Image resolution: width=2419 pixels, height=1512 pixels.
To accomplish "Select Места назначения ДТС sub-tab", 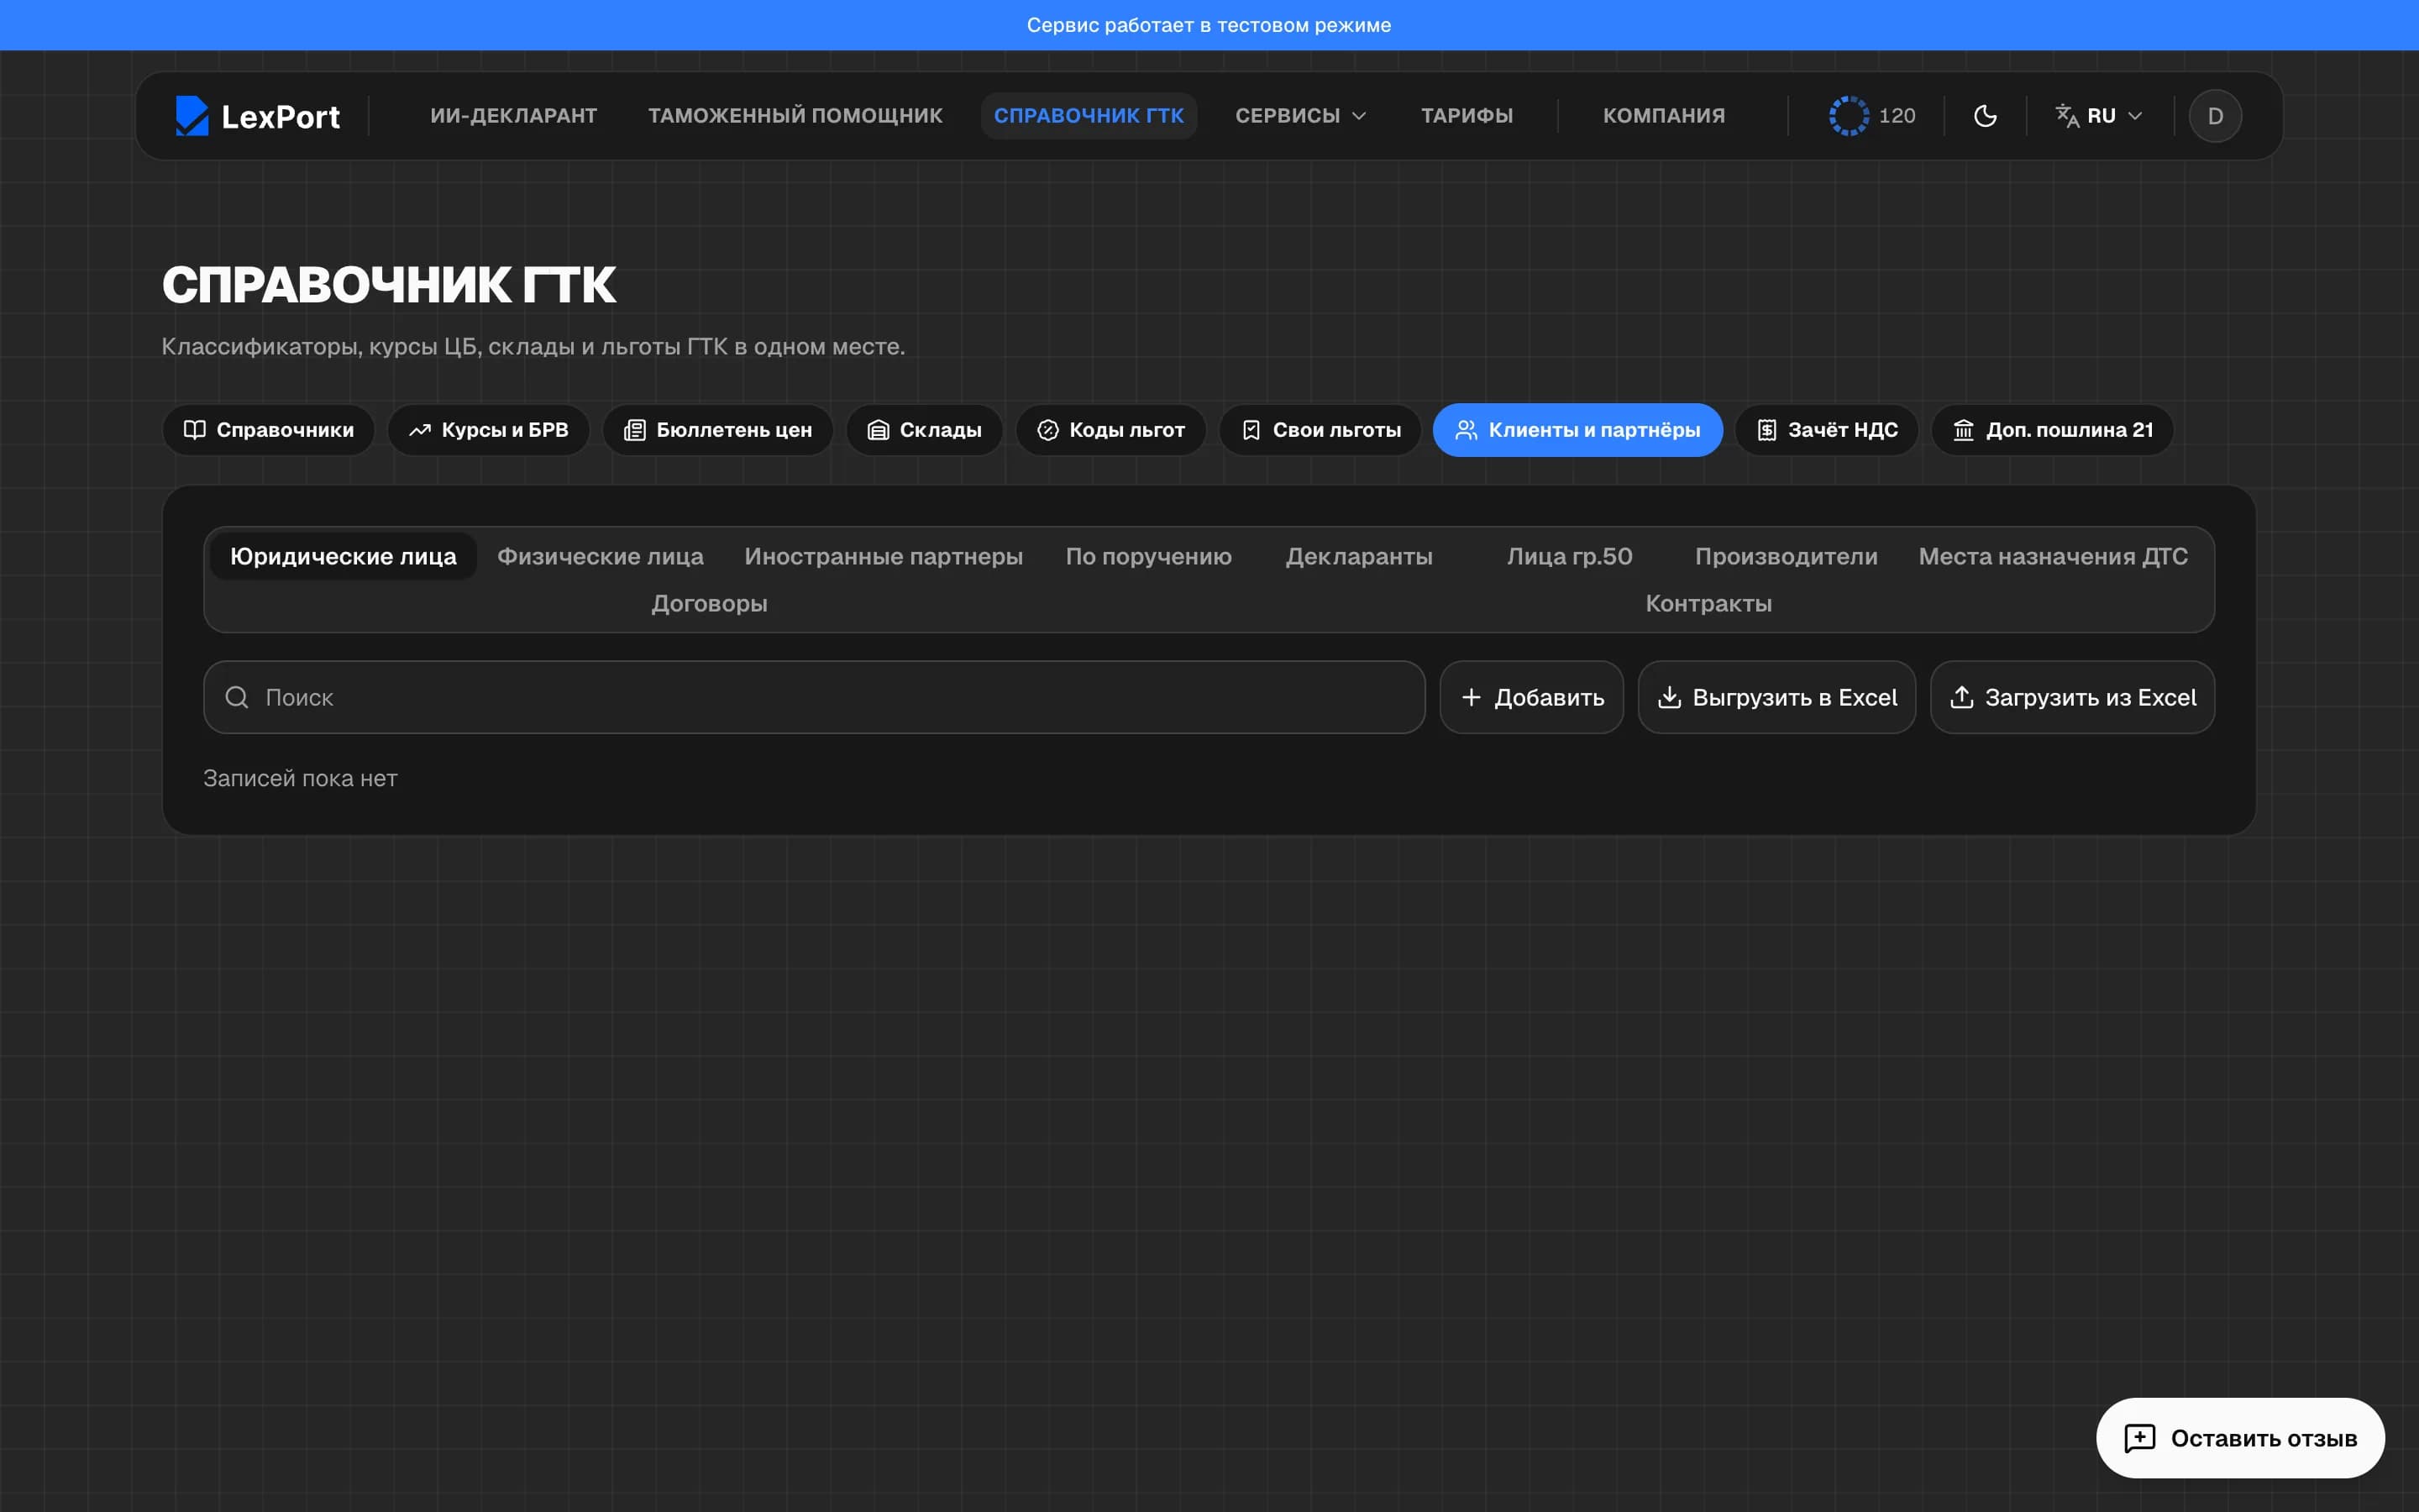I will [x=2053, y=556].
